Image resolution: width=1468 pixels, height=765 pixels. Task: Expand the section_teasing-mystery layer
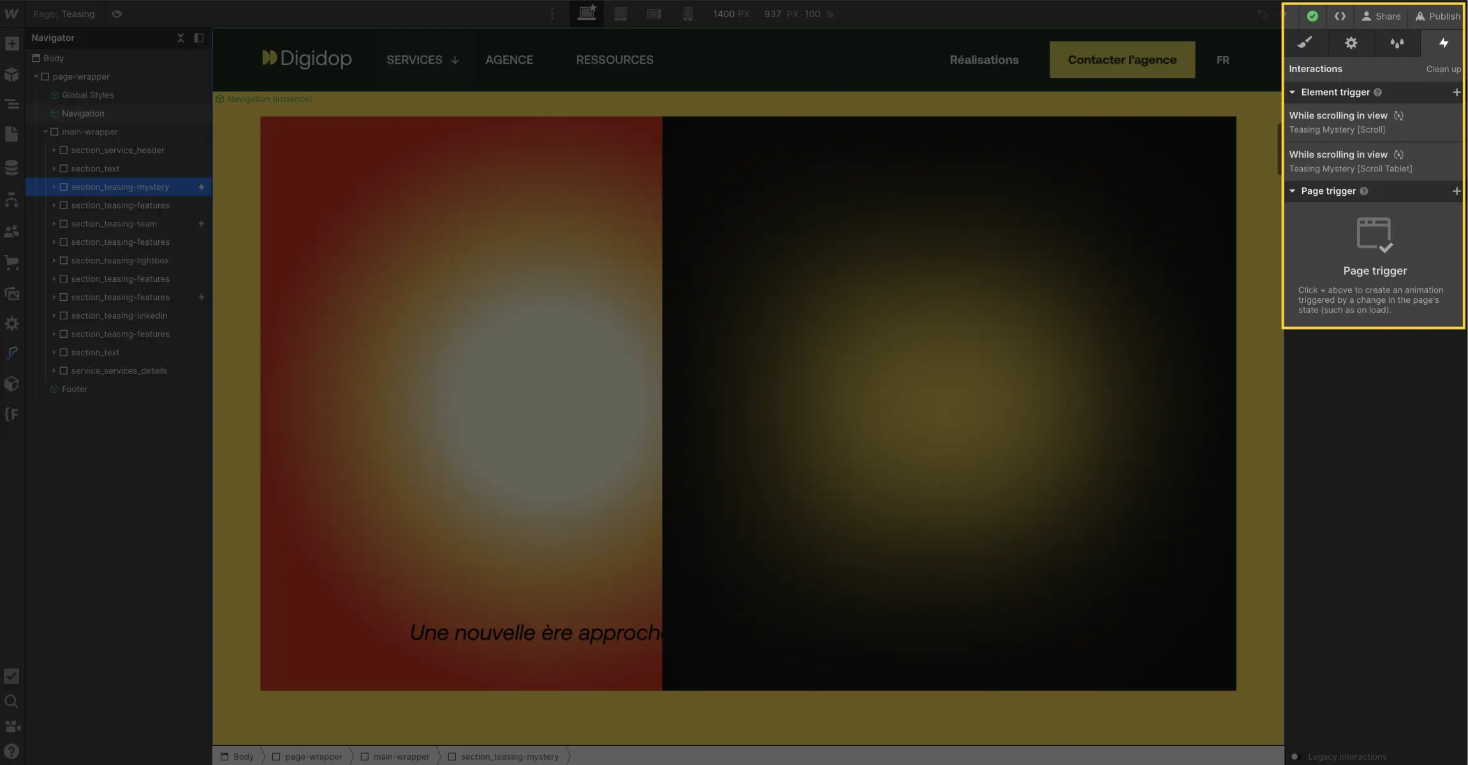[54, 186]
